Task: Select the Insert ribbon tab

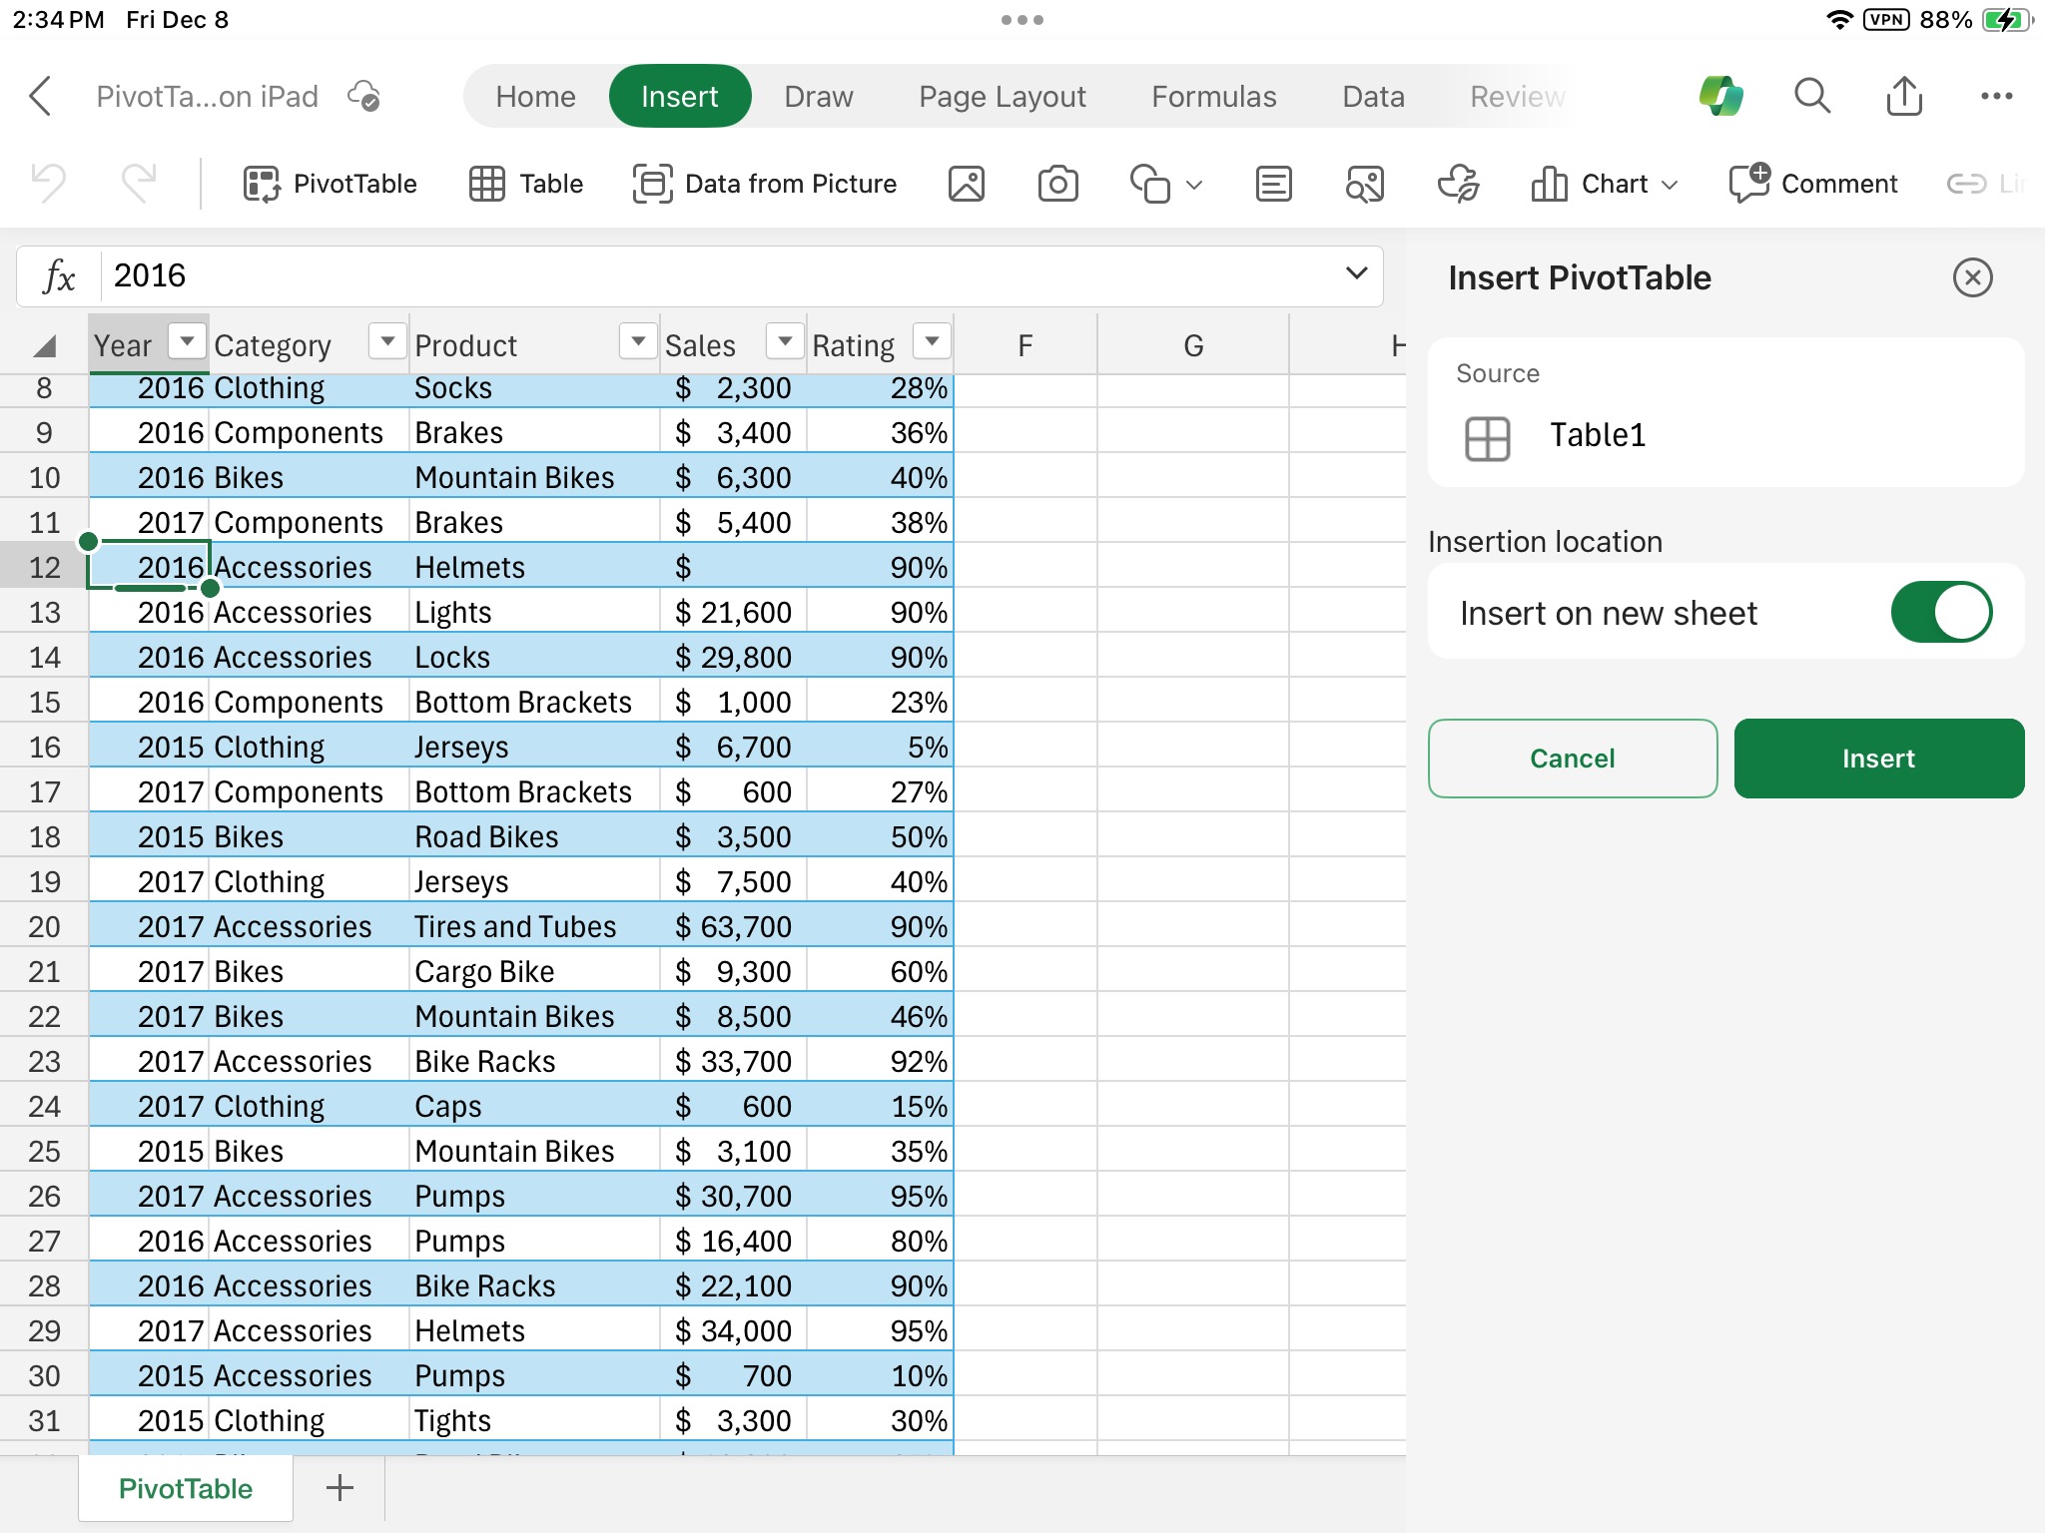Action: point(680,97)
